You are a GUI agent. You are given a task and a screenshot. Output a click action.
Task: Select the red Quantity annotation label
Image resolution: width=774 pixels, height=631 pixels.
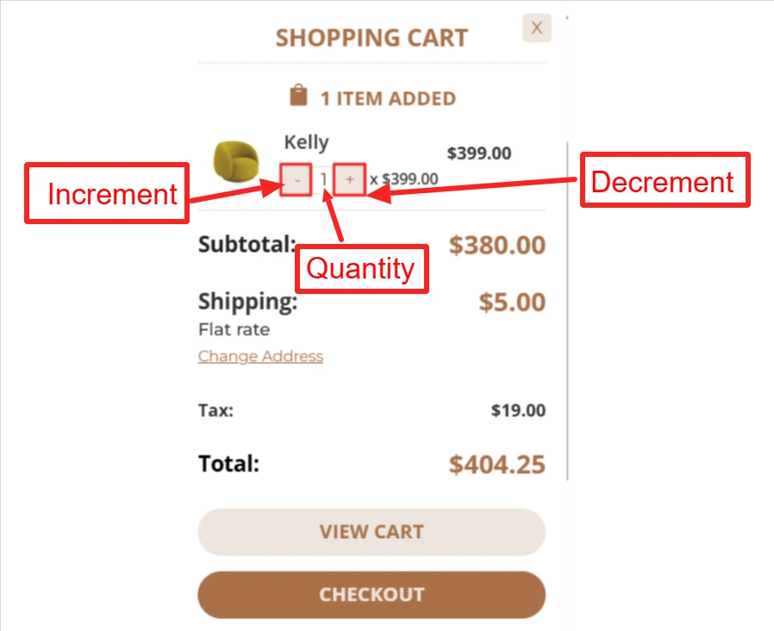(362, 269)
